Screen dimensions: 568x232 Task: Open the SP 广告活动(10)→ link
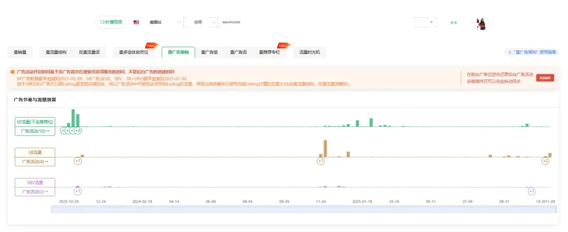[x=35, y=131]
